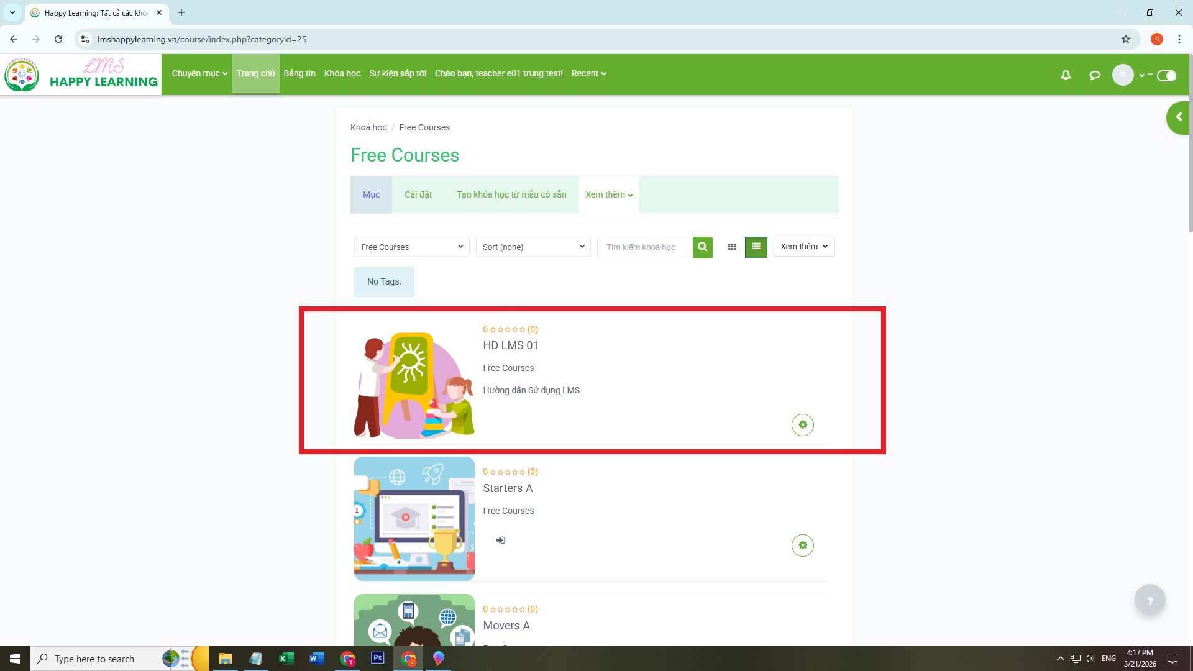Open Bảng tin in the navigation bar

299,73
